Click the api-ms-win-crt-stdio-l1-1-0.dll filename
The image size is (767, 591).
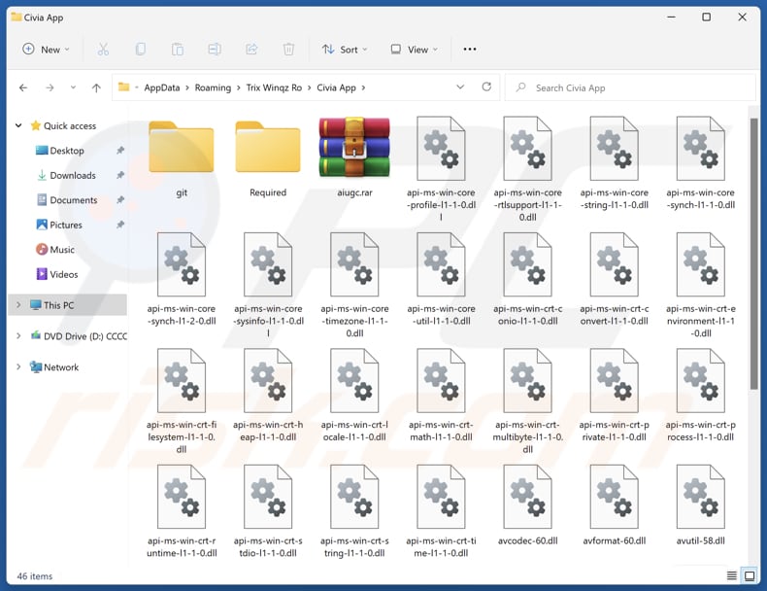click(x=268, y=547)
